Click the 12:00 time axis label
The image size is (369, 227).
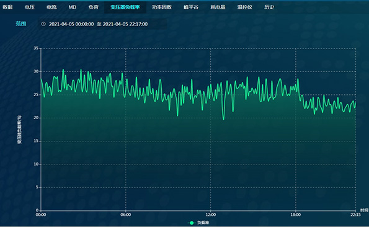tap(210, 215)
